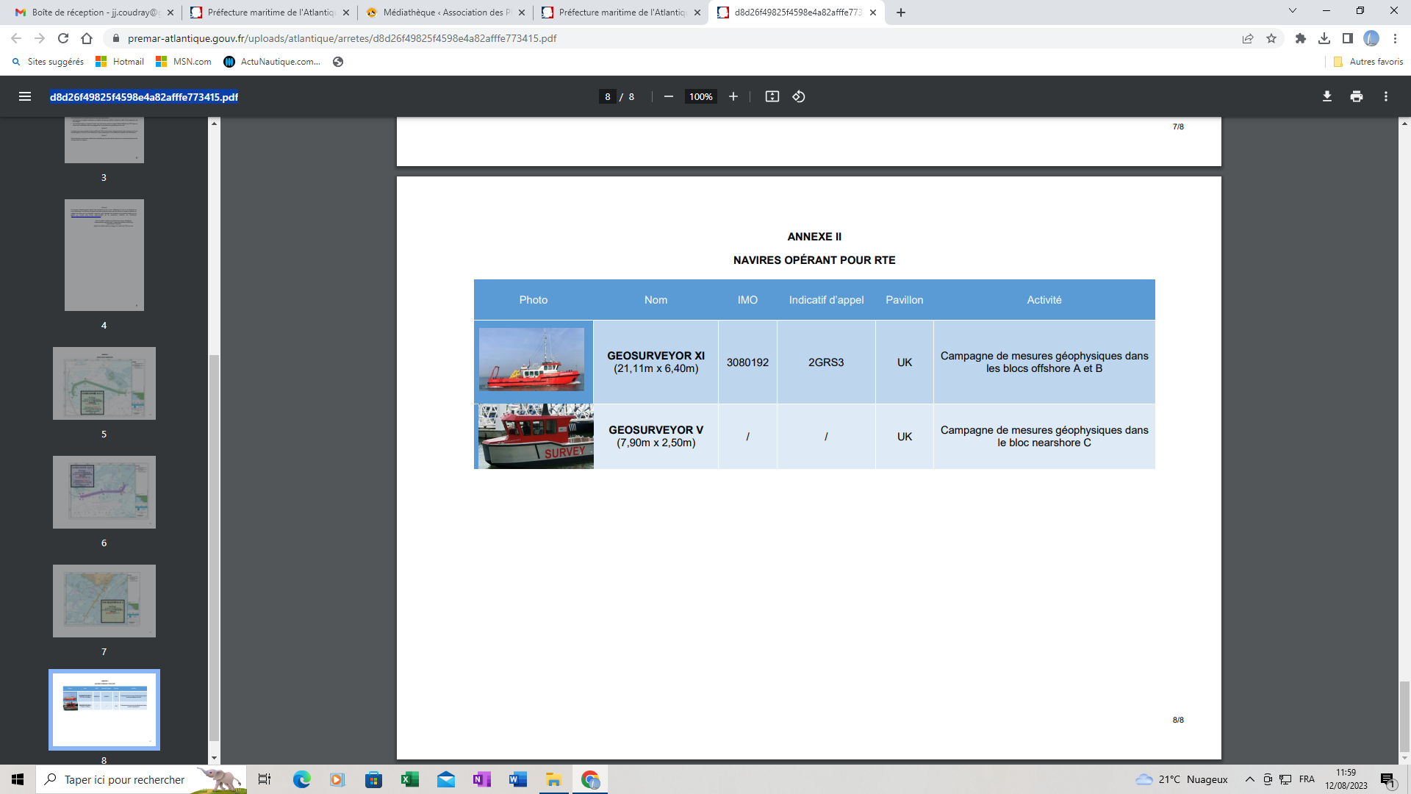Switch to the fourth tab Préfecture maritime

(621, 12)
